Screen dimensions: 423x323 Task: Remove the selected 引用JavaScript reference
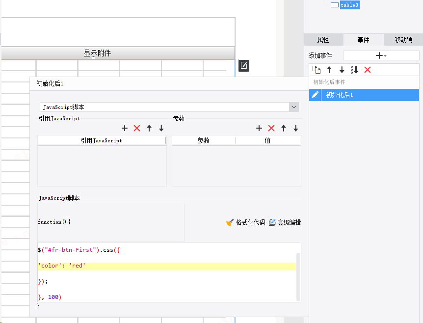[x=137, y=128]
